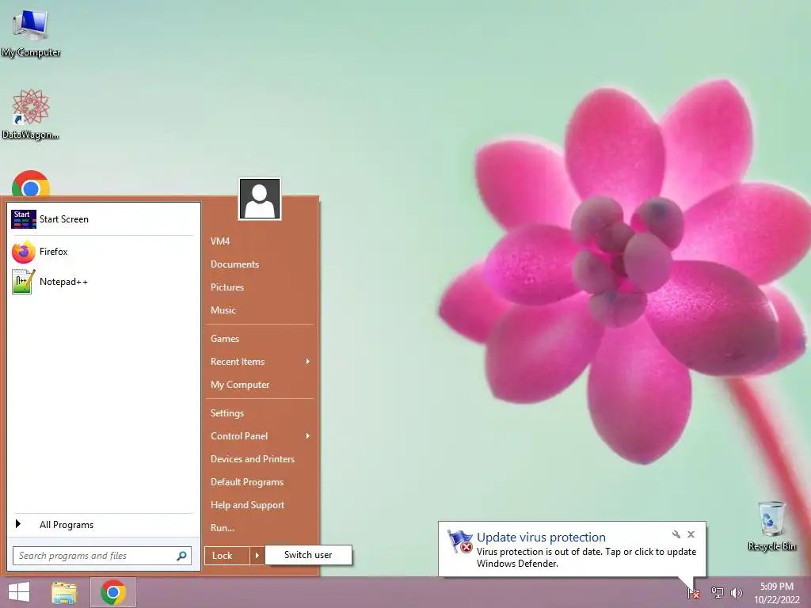Launch Firefox from the start menu
Screen dimensions: 811x608
point(104,252)
